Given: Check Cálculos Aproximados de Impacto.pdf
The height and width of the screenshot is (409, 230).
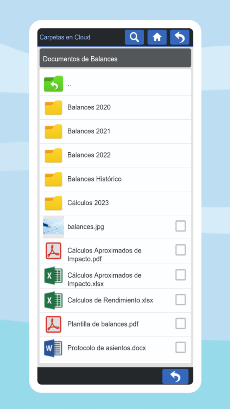Looking at the screenshot, I should tap(181, 250).
